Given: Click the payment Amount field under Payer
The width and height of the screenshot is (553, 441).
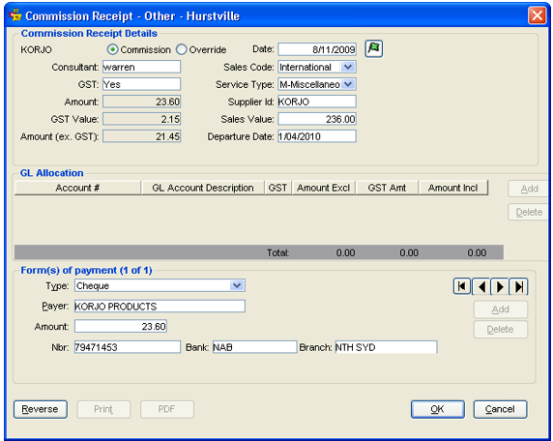Looking at the screenshot, I should tap(121, 326).
